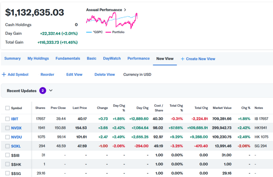Go to the Performance tab
Screen dimensions: 273x177
[139, 59]
